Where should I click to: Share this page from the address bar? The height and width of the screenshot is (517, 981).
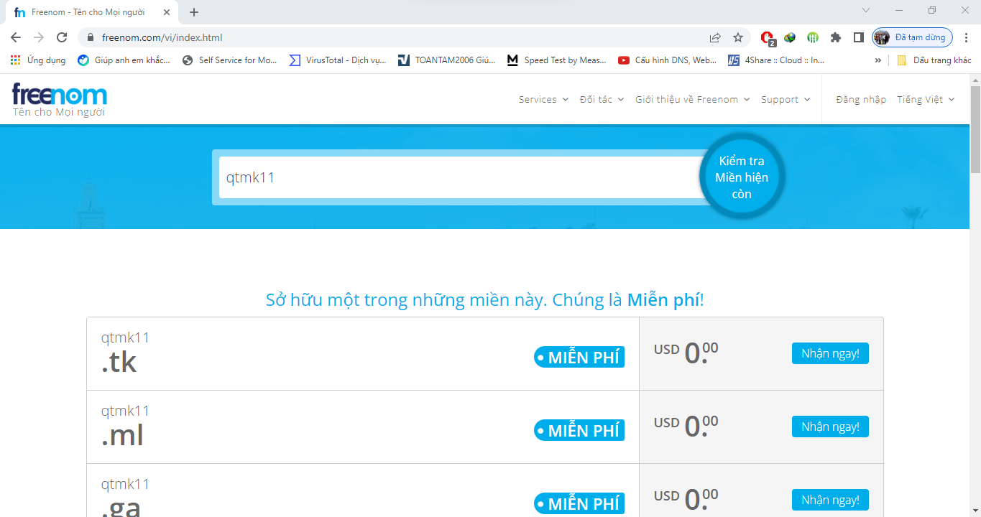(715, 37)
